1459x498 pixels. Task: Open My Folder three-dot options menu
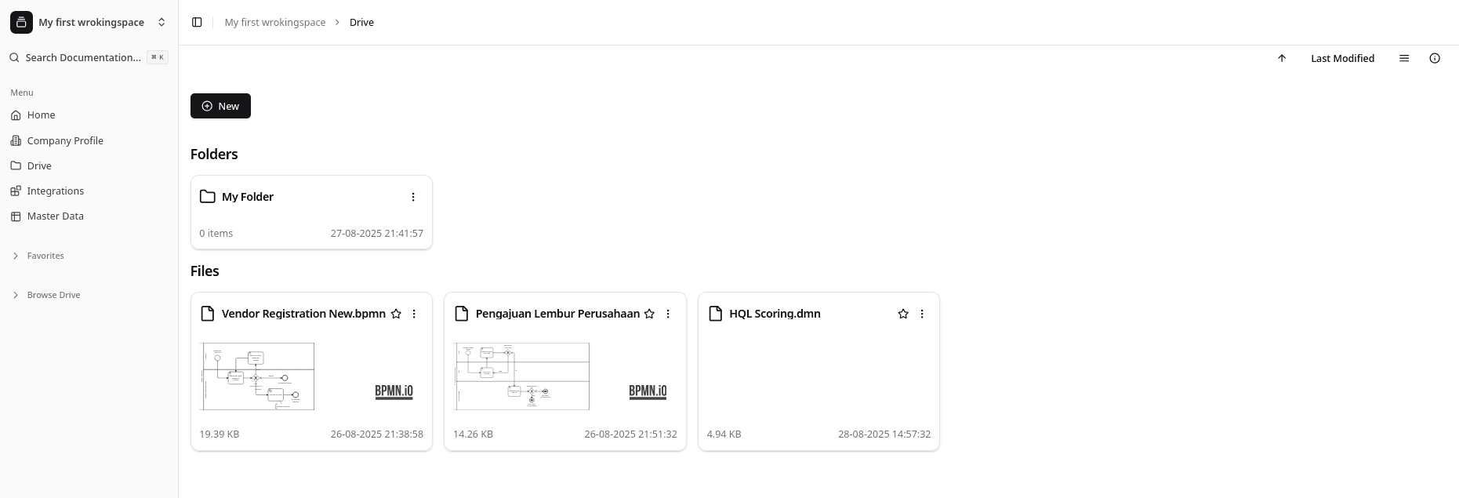(x=413, y=197)
